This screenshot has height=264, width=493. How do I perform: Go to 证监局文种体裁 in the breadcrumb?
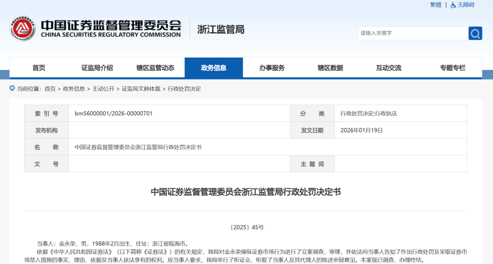point(141,89)
